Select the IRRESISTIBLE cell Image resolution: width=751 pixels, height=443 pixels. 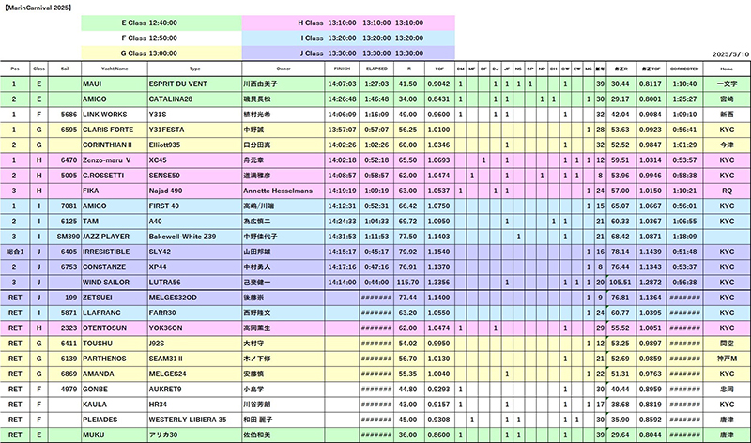114,252
